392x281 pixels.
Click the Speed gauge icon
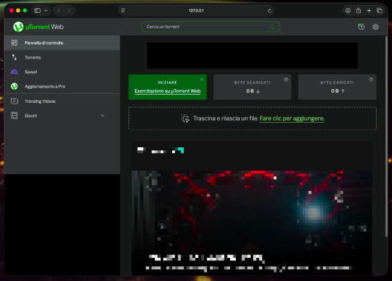click(x=14, y=72)
